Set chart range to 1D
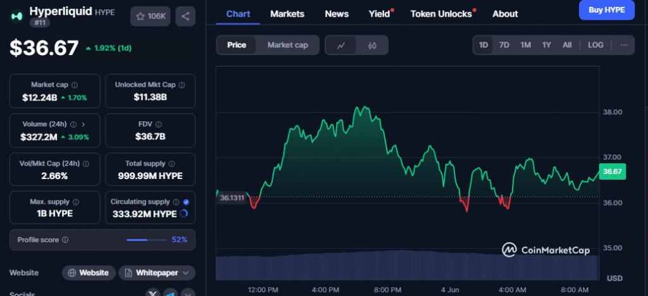This screenshot has width=648, height=296. click(x=483, y=45)
